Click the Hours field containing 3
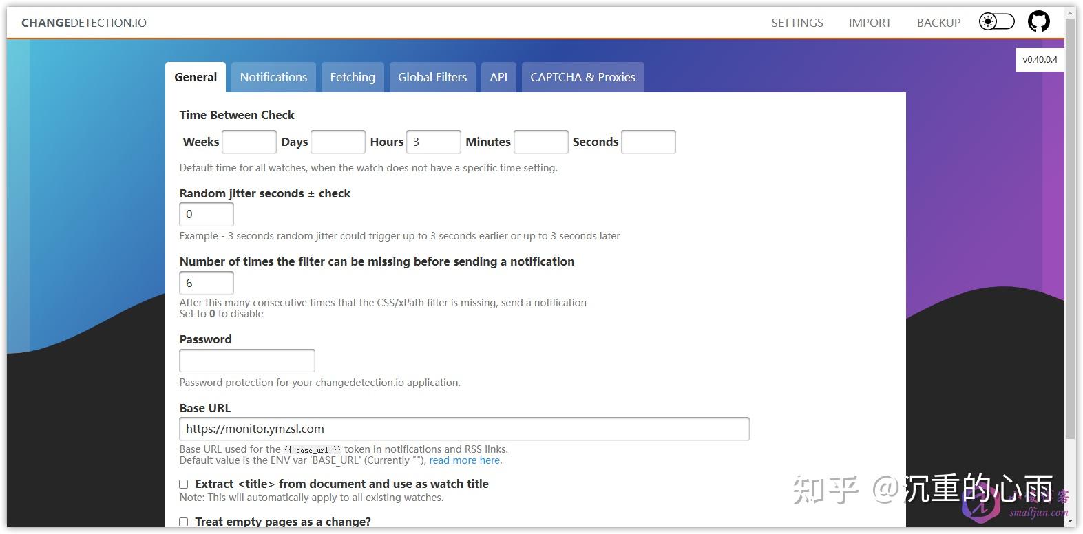The image size is (1083, 534). pyautogui.click(x=434, y=142)
